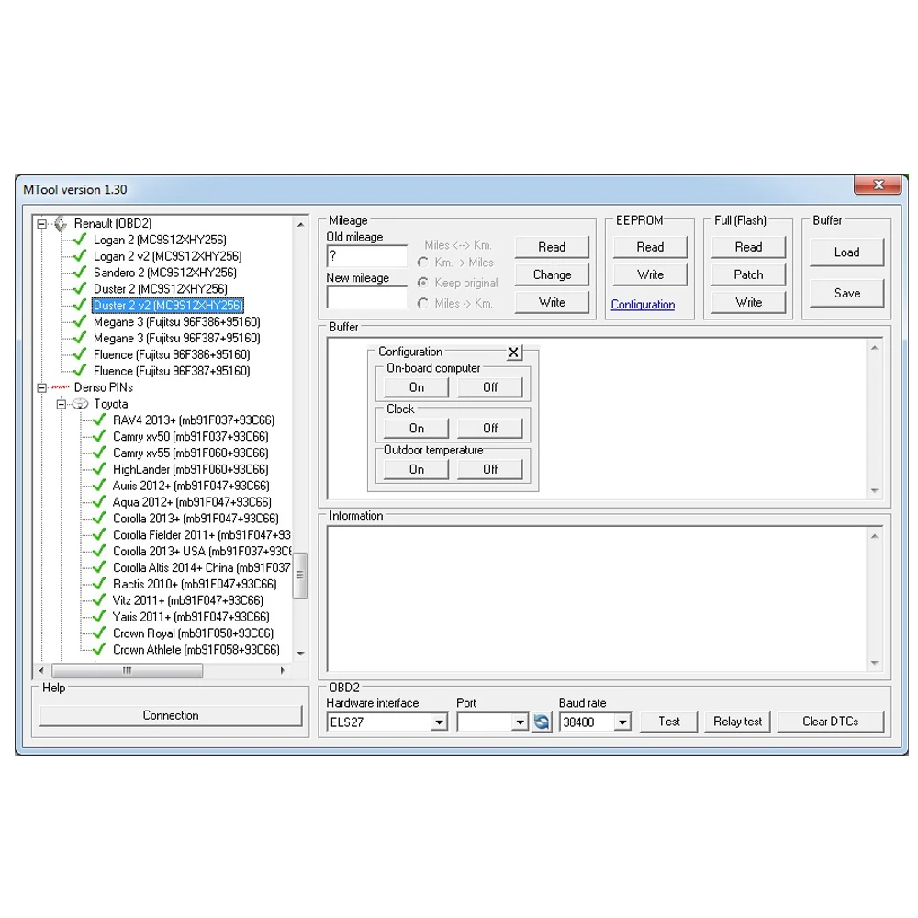The image size is (918, 918).
Task: Click the Clear DTCs button
Action: (830, 722)
